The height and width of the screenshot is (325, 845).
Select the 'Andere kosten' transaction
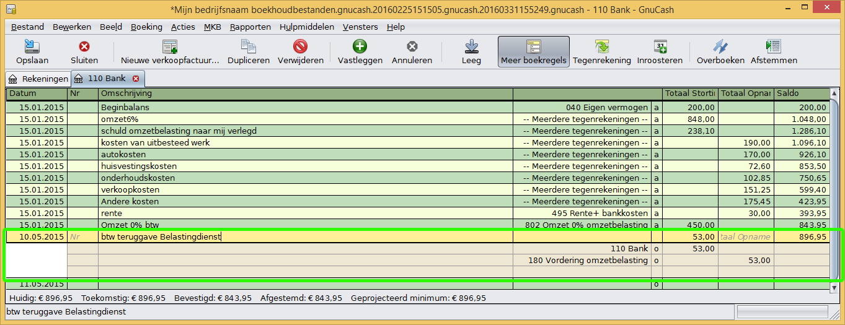click(418, 201)
